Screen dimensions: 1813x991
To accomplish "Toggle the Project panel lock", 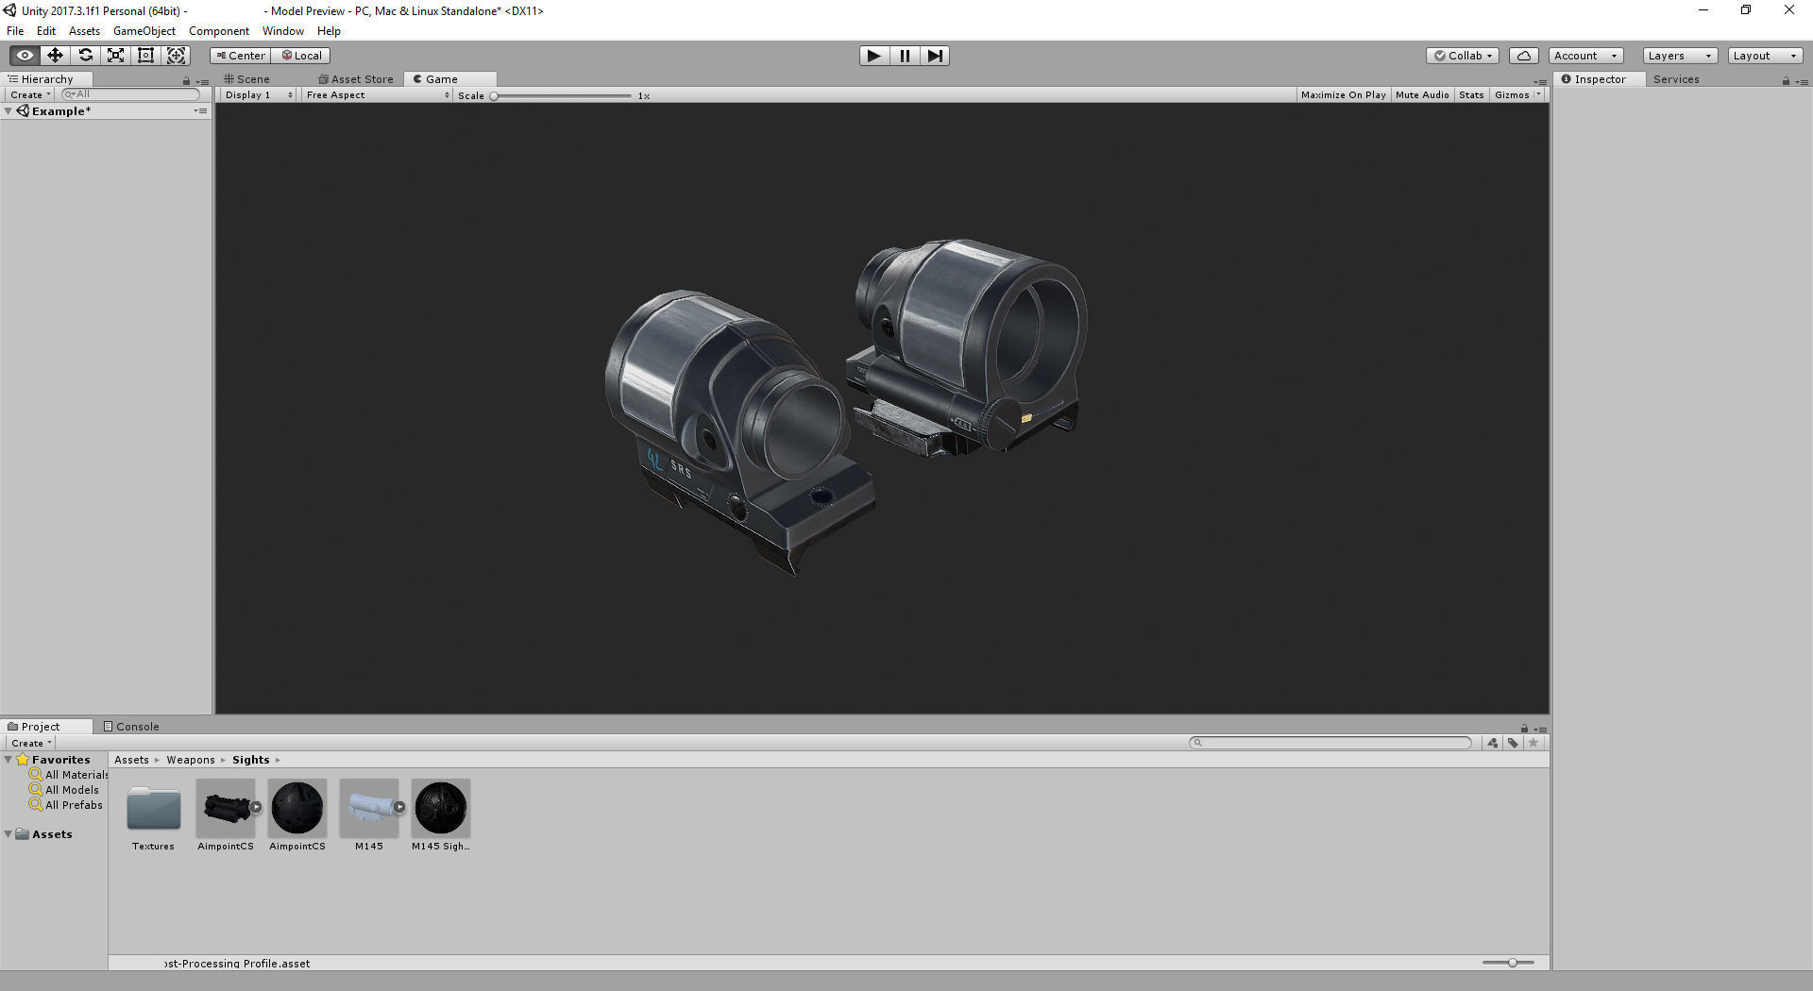I will 1524,729.
